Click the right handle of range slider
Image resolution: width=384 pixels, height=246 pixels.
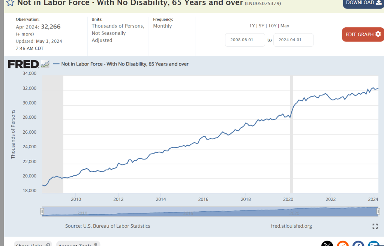378,212
